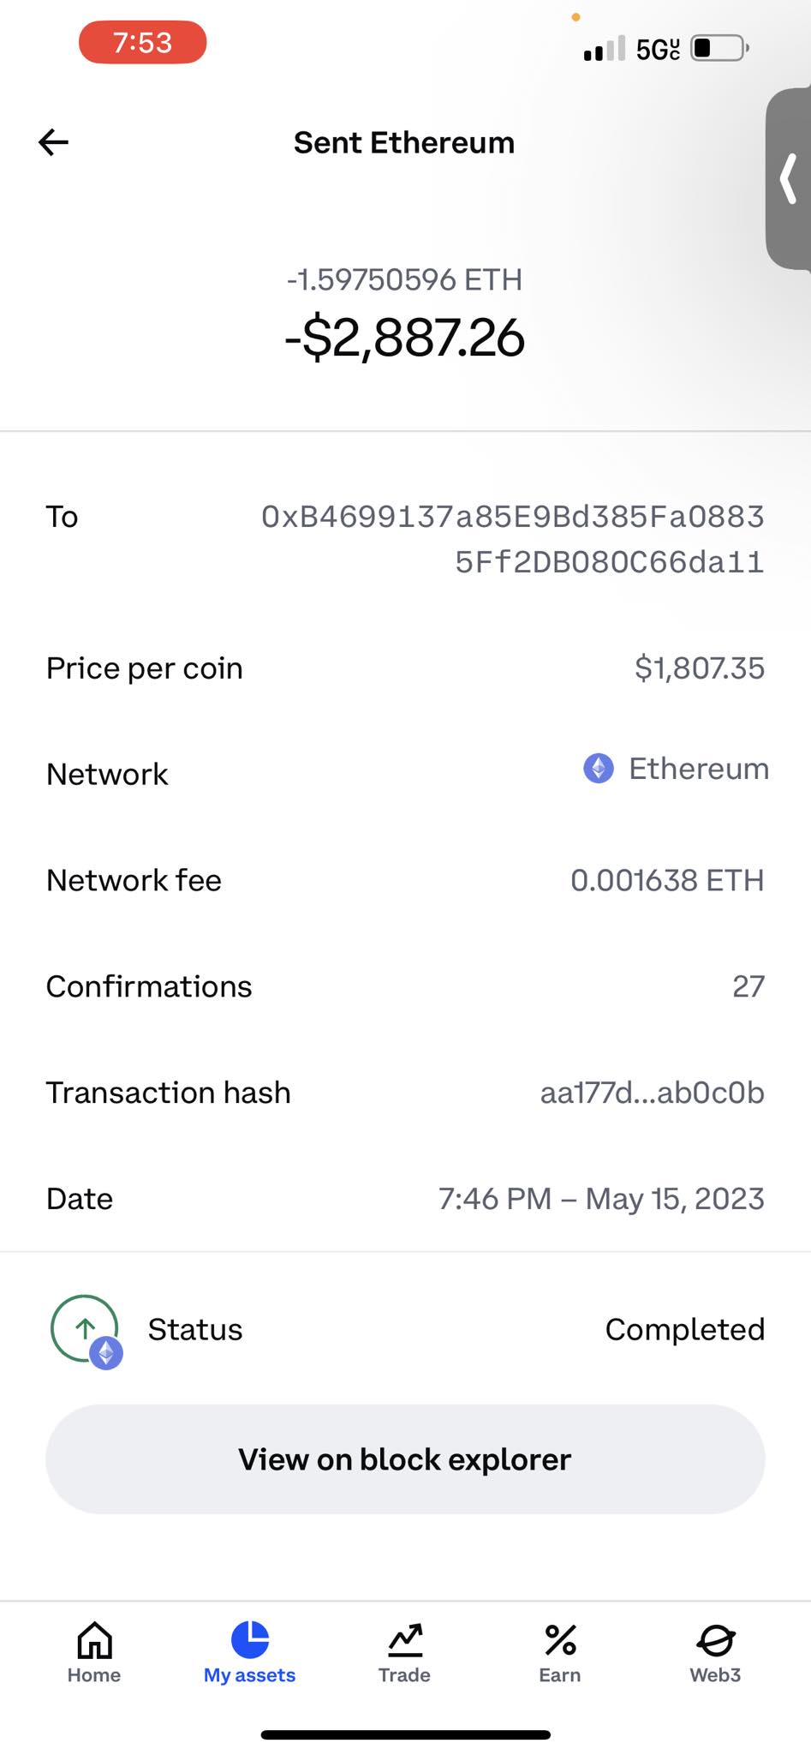Tap the Confirmations count 27
811x1755 pixels.
pos(748,986)
